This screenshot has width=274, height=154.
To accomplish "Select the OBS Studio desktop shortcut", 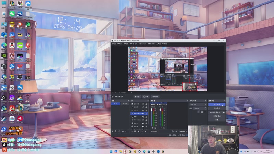I will click(x=20, y=77).
